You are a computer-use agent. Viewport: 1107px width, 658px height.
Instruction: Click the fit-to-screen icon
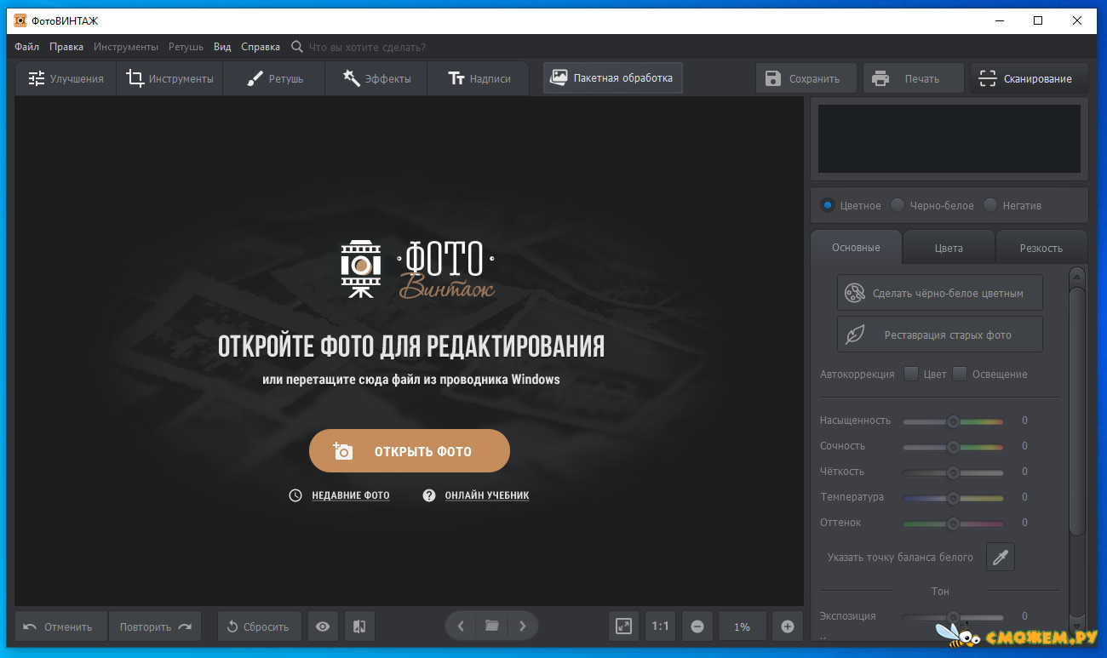click(x=623, y=627)
